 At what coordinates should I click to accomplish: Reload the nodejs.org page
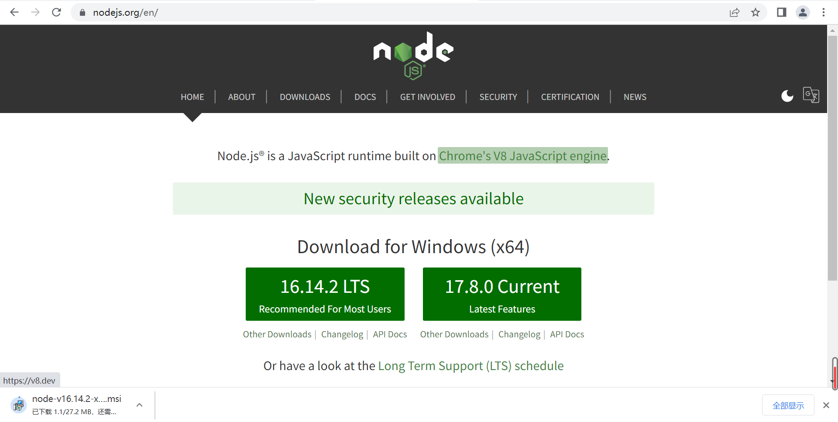[x=56, y=12]
